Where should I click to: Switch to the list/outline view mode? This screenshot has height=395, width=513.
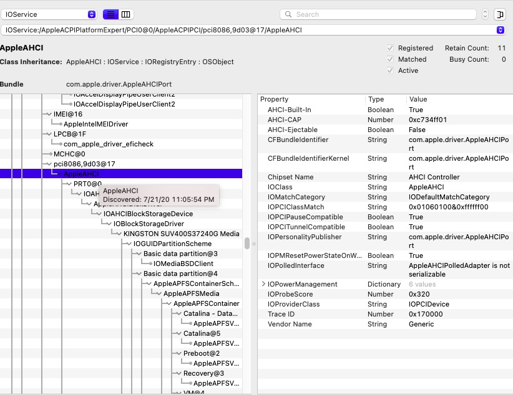point(110,14)
